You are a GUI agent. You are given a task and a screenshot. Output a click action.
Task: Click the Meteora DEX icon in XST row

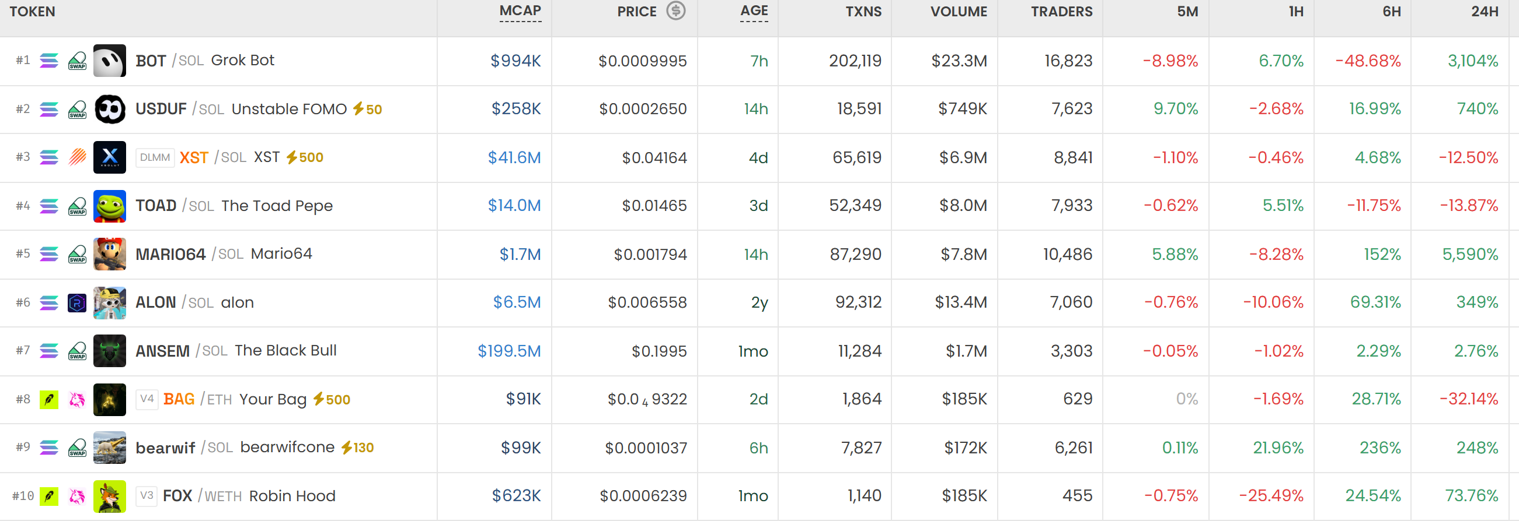(77, 157)
